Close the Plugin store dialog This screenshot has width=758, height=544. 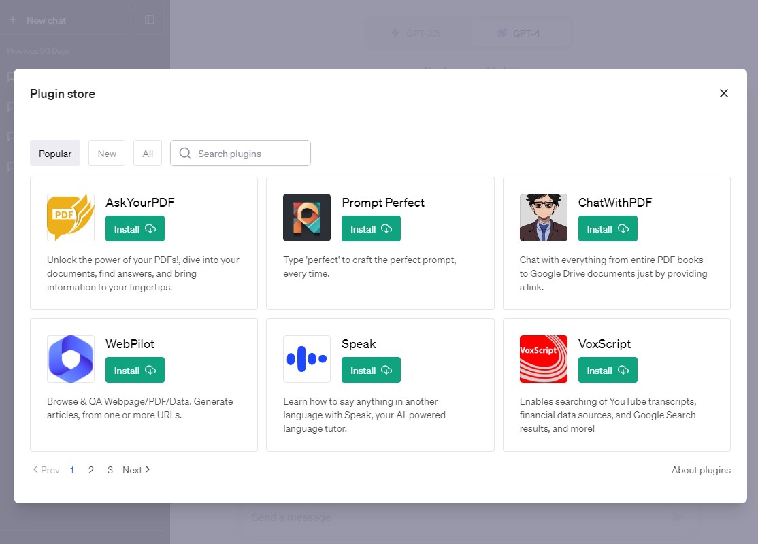pos(724,93)
